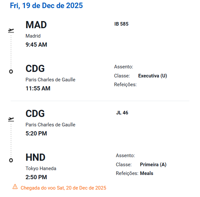Image resolution: width=200 pixels, height=197 pixels.
Task: Click the airplane icon beside the 5:20 PM departure
Action: point(11,120)
